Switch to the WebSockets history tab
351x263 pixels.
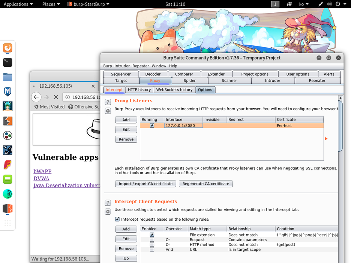[x=174, y=90]
